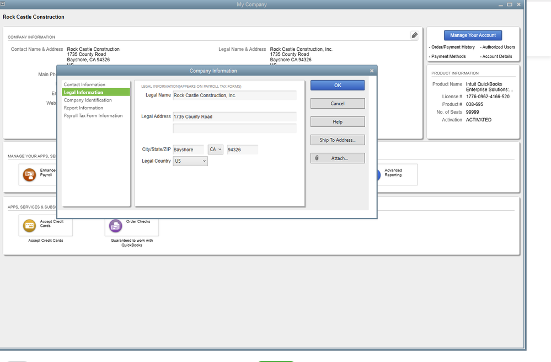This screenshot has height=362, width=551.
Task: Close the My Company window
Action: point(518,4)
